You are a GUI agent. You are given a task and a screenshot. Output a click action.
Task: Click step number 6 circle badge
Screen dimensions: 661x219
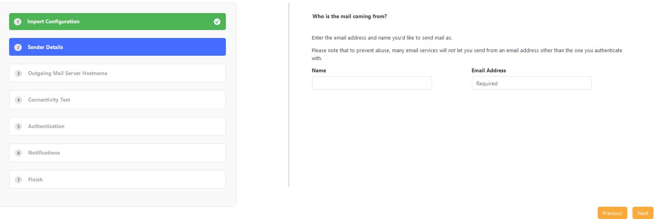click(18, 153)
